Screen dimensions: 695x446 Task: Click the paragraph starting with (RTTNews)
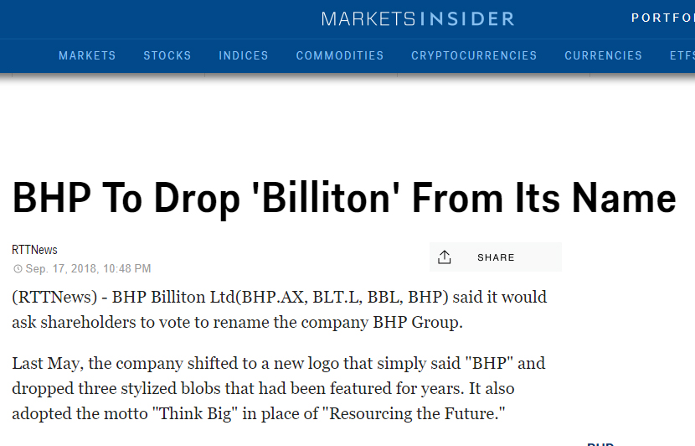(279, 309)
